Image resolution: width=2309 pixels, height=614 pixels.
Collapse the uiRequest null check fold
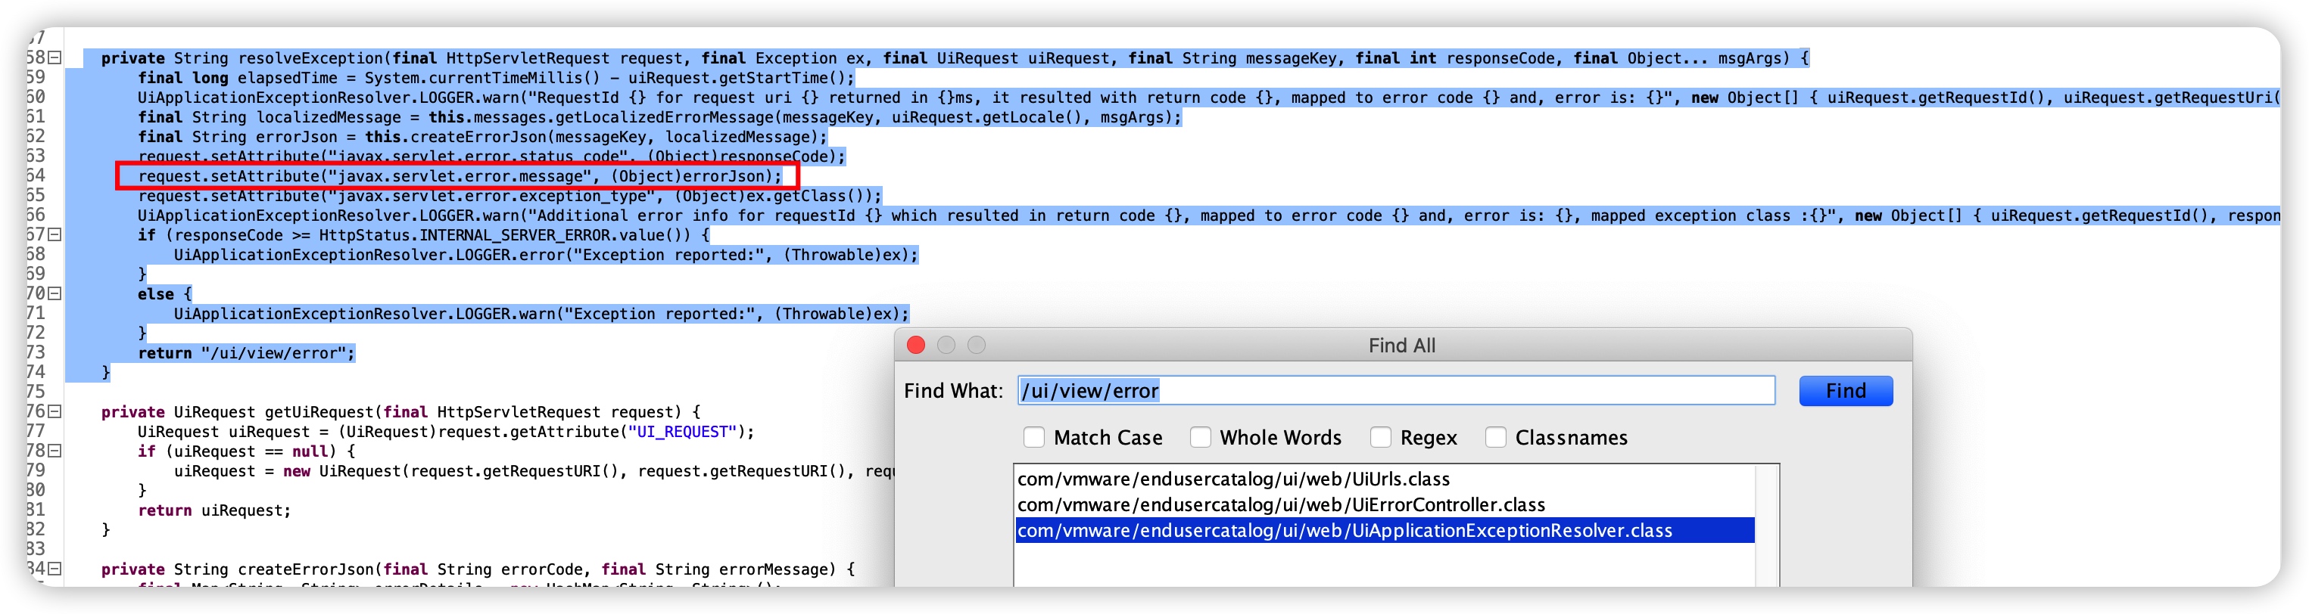[55, 451]
